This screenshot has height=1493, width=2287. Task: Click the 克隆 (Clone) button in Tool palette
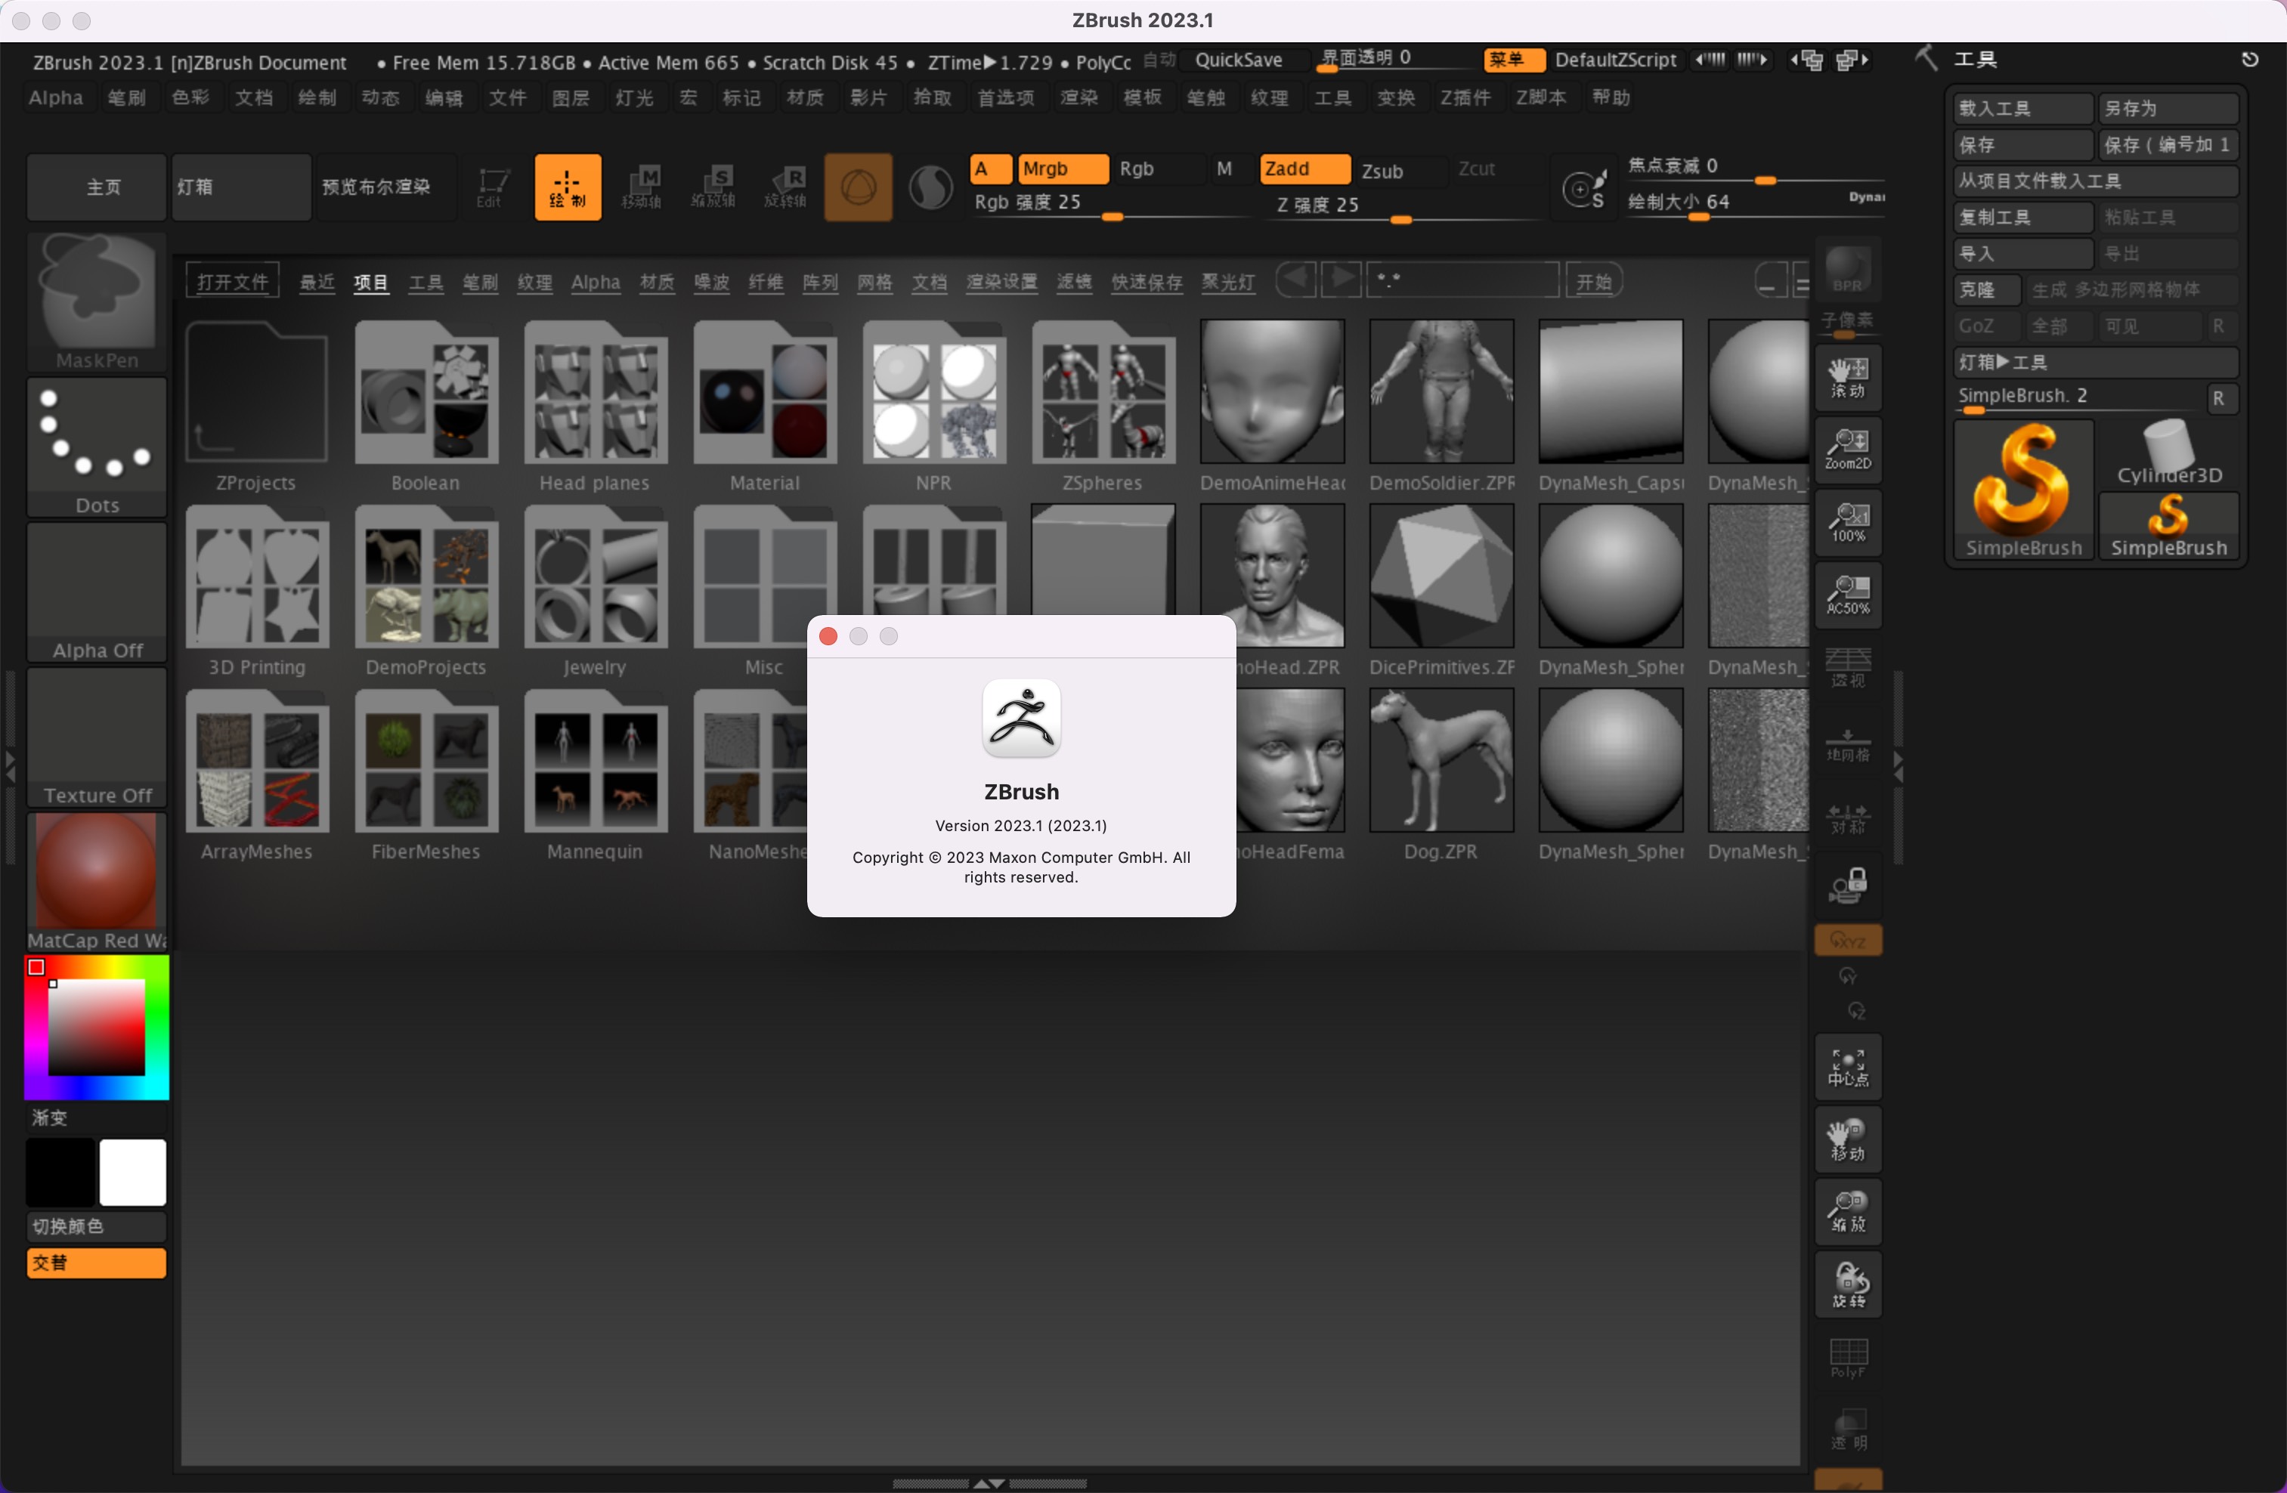(x=1985, y=289)
